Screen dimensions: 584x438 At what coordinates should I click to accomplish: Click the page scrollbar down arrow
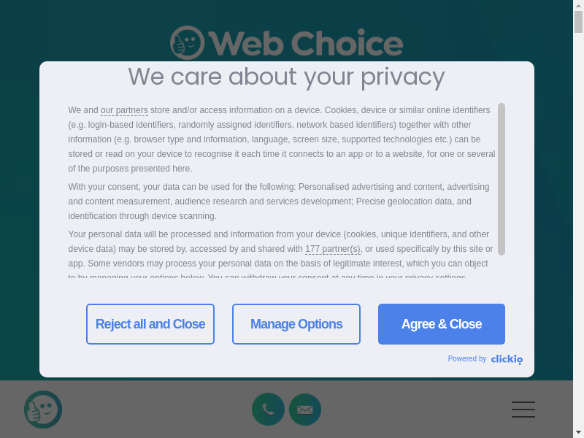[578, 432]
